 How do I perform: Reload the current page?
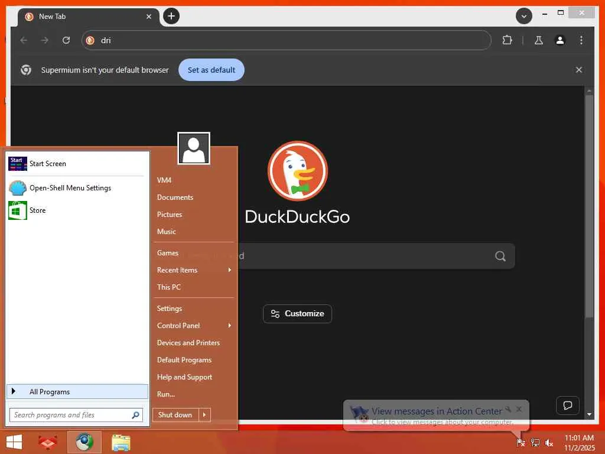66,40
